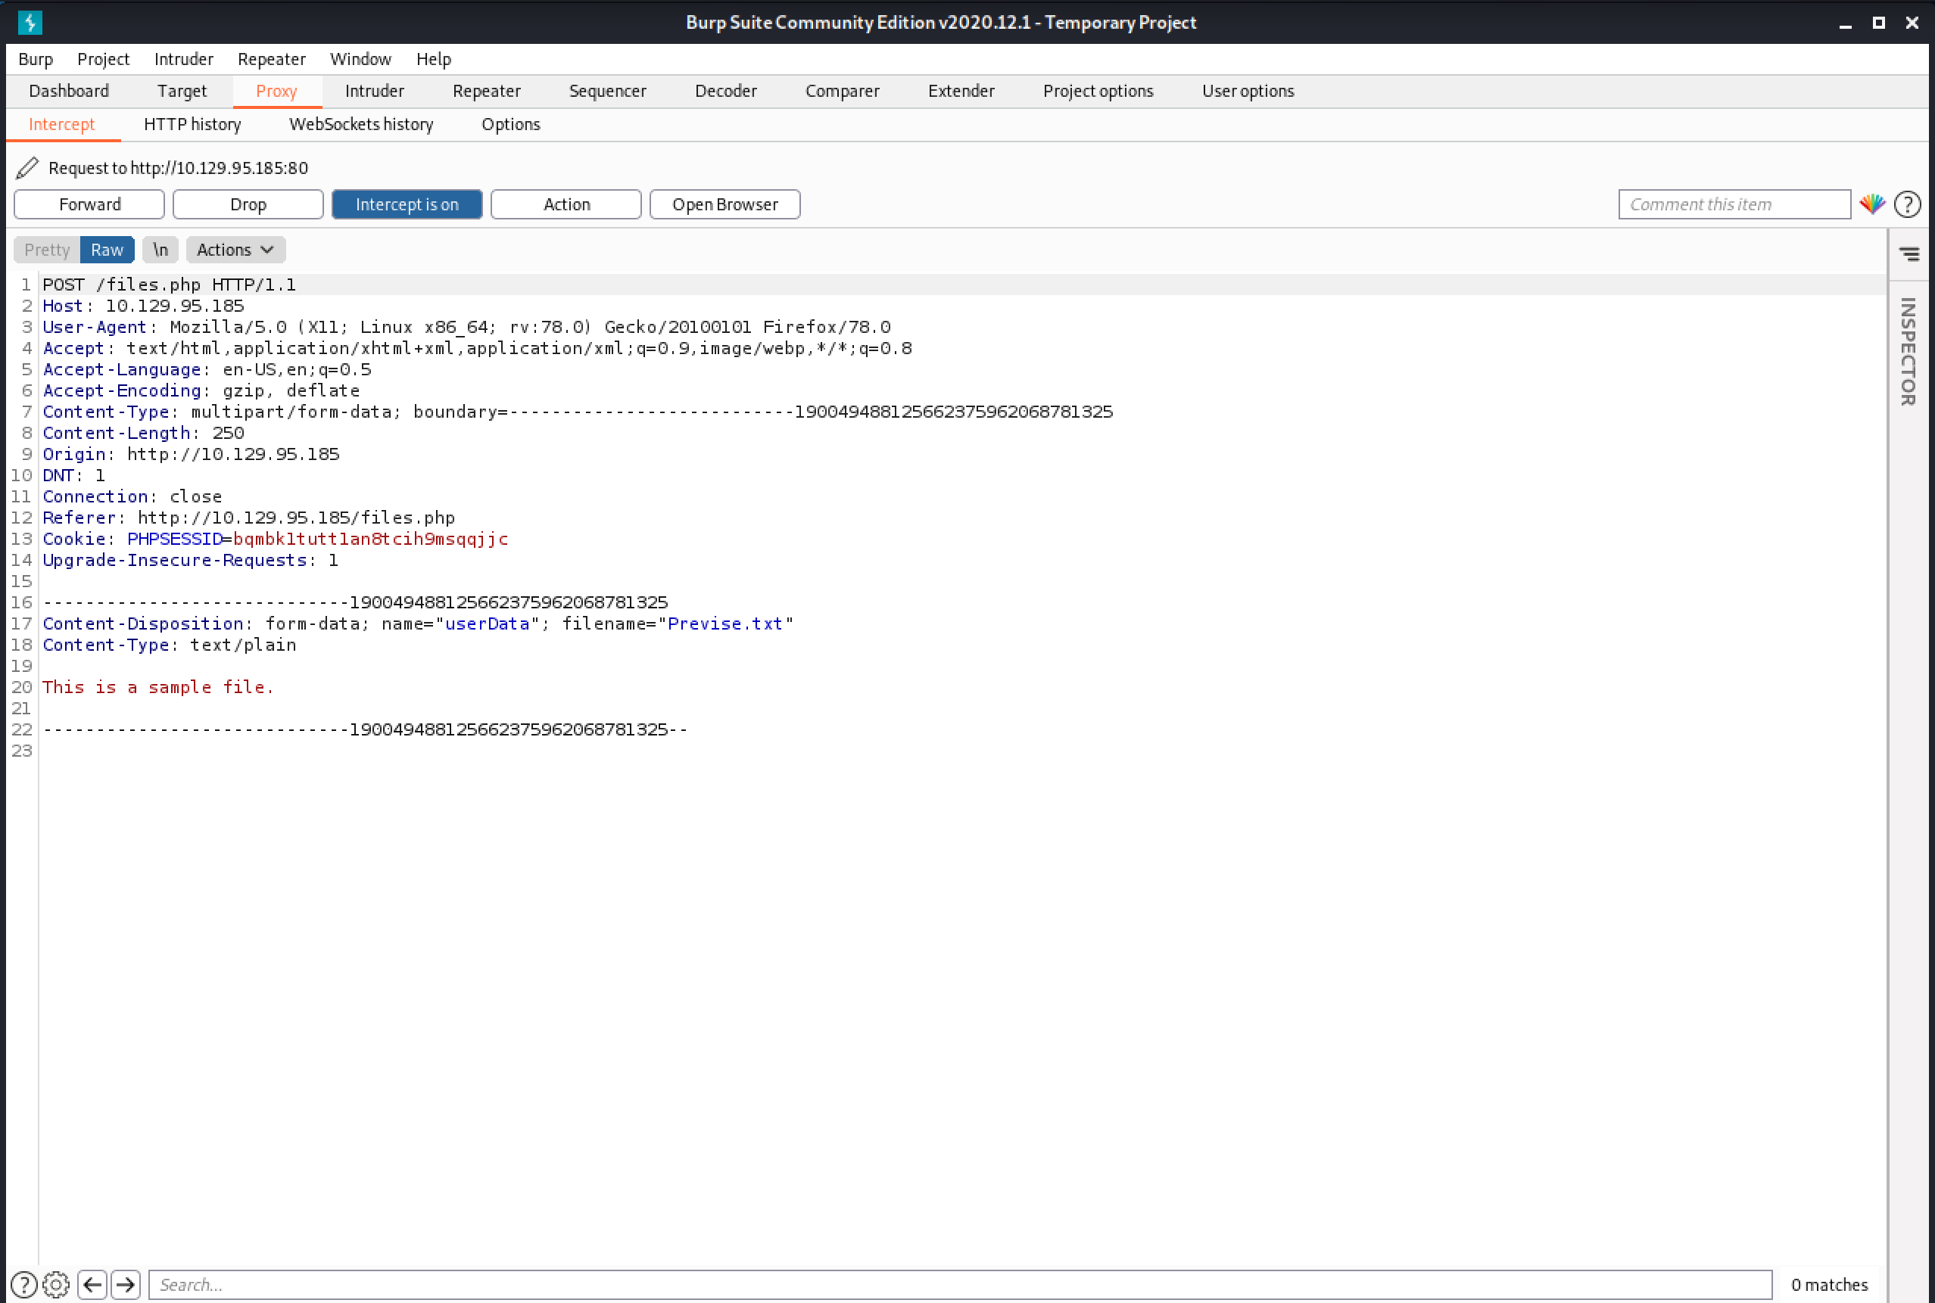Open the Repeater menu in menu bar
This screenshot has width=1935, height=1303.
[x=272, y=59]
